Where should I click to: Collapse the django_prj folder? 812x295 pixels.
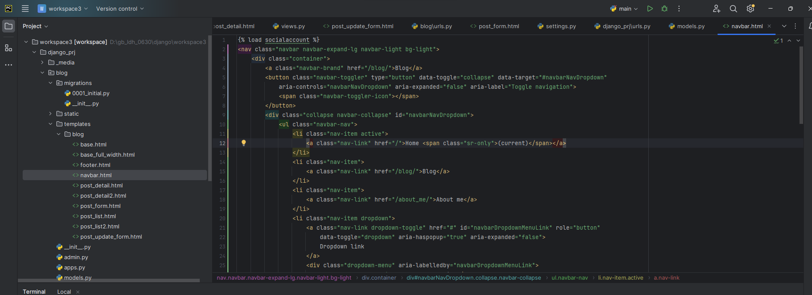(34, 52)
